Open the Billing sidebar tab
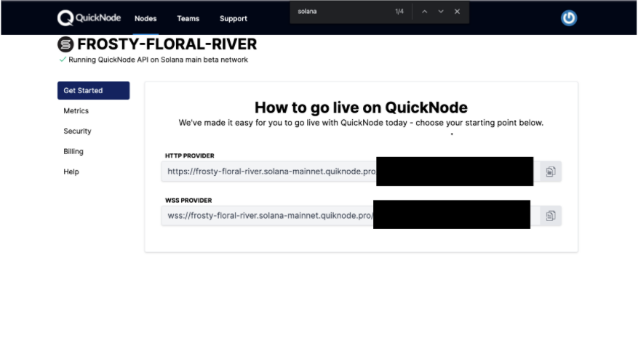 [x=73, y=151]
